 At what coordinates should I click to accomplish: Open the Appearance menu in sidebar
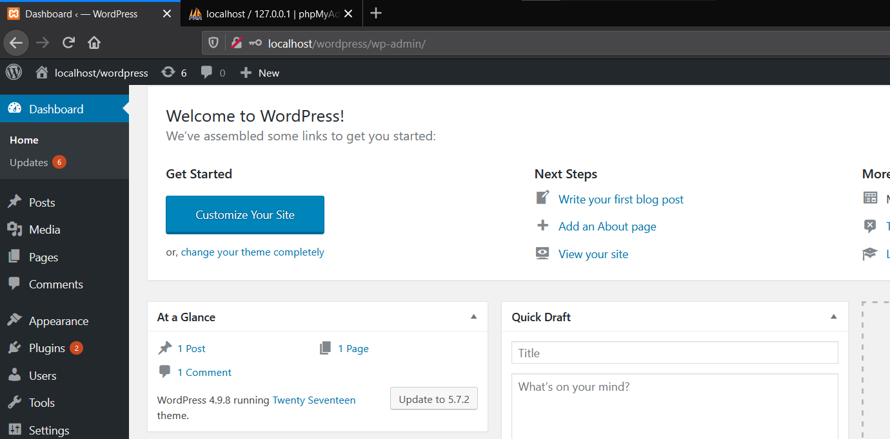click(x=58, y=321)
